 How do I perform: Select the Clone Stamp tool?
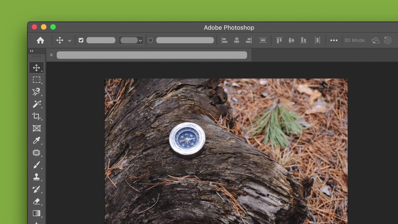point(36,177)
